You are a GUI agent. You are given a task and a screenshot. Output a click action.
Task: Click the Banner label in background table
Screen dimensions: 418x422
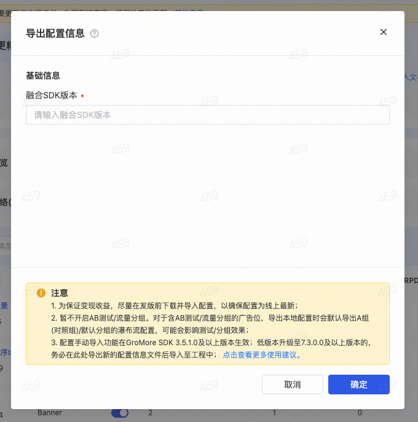[50, 413]
